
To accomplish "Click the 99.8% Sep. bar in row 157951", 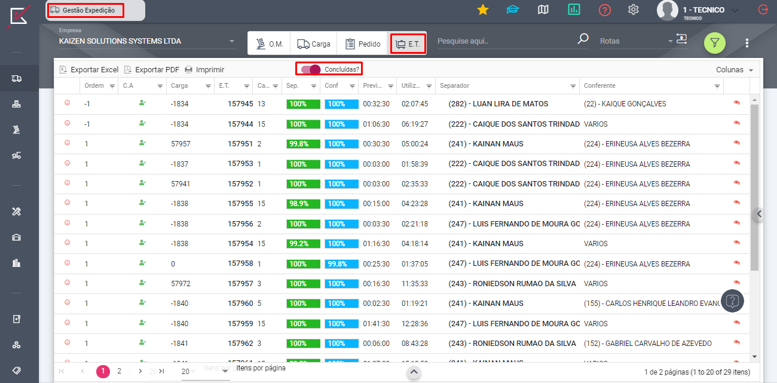I will pyautogui.click(x=302, y=144).
